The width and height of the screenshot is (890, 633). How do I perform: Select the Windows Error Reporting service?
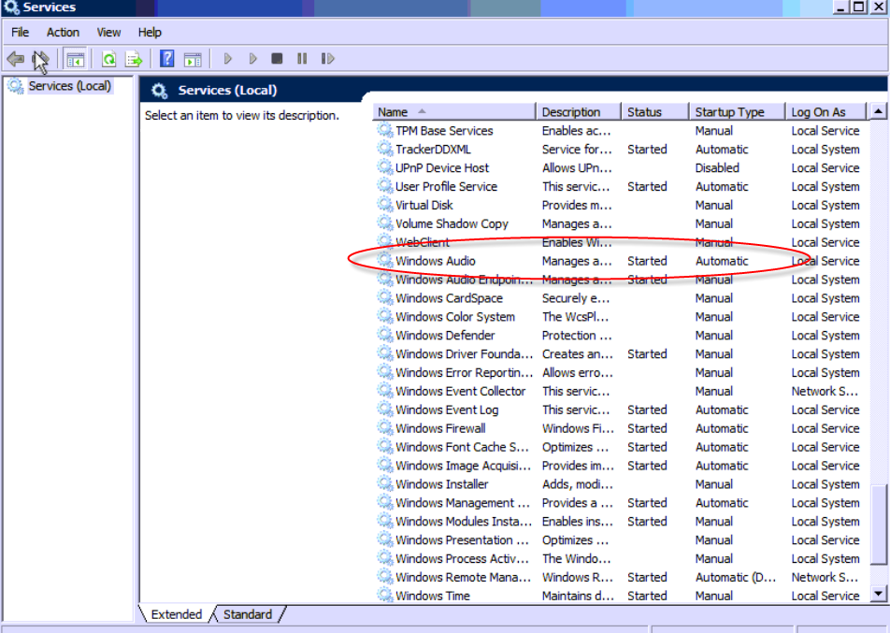tap(621, 372)
